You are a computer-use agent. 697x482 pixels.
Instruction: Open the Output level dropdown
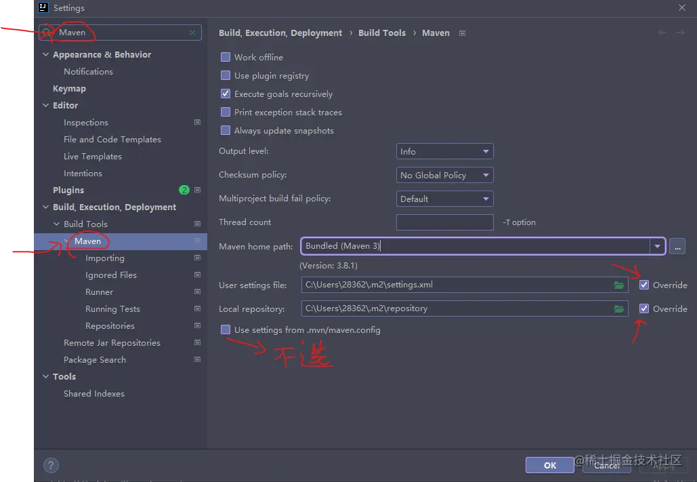pos(444,151)
